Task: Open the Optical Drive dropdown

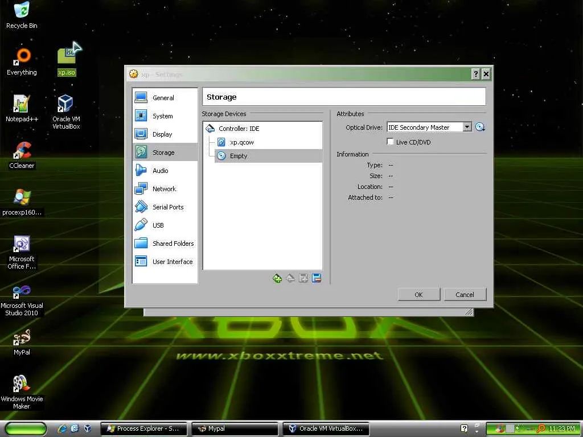Action: (467, 127)
